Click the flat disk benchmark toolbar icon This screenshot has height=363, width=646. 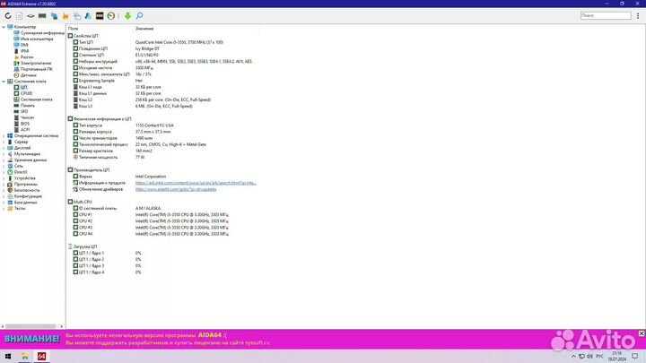[31, 15]
